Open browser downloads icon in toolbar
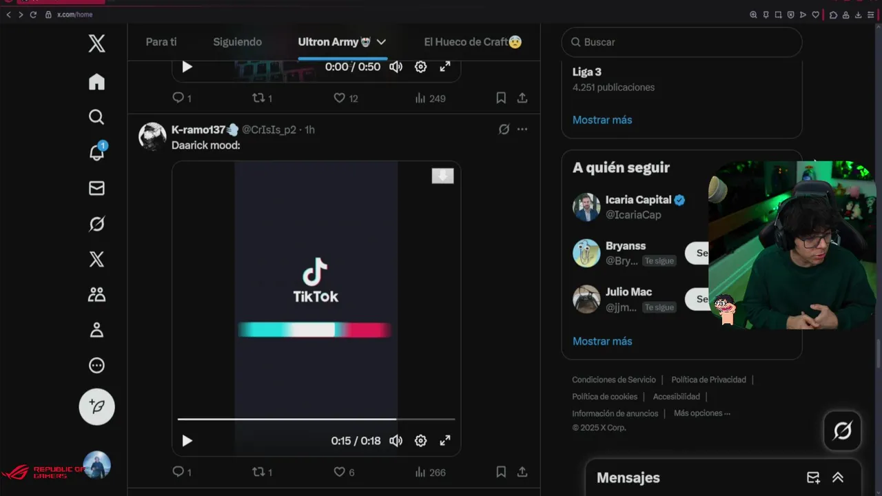Image resolution: width=882 pixels, height=496 pixels. pyautogui.click(x=858, y=14)
